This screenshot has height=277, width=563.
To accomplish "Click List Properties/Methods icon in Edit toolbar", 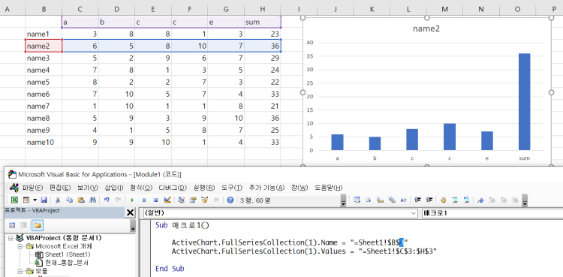I will click(357, 200).
